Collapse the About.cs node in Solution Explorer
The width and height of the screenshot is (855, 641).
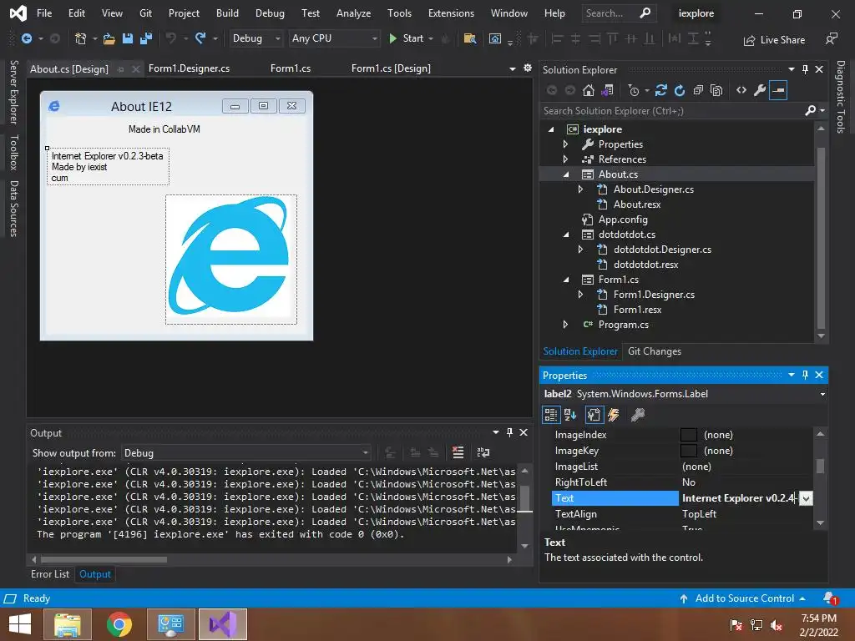coord(566,174)
